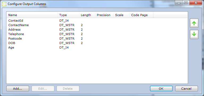The width and height of the screenshot is (204, 96).
Task: Select the Telephone row
Action: [97, 34]
